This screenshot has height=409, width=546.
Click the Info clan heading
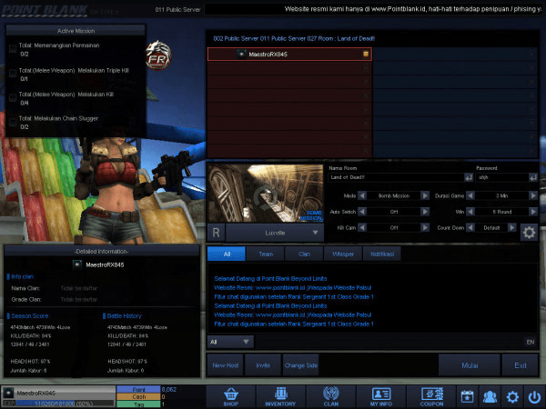pos(22,276)
